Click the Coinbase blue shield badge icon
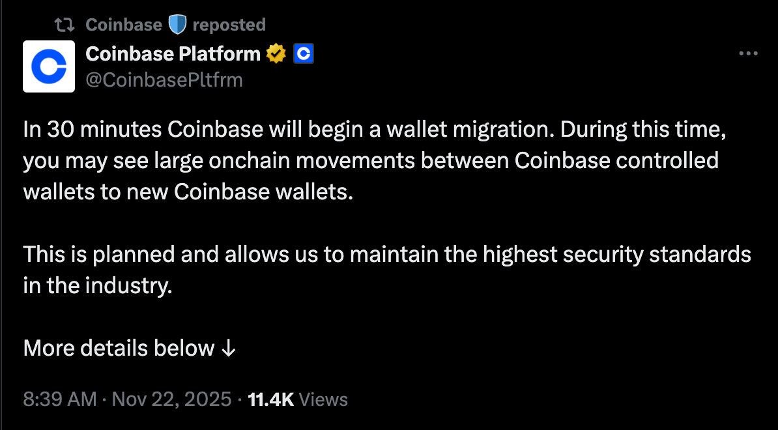The width and height of the screenshot is (778, 430). pos(176,24)
